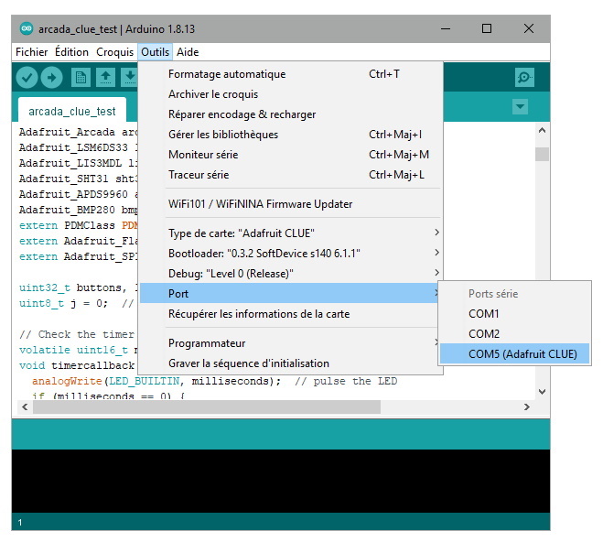
Task: Choose Formatage automatique
Action: tap(291, 74)
